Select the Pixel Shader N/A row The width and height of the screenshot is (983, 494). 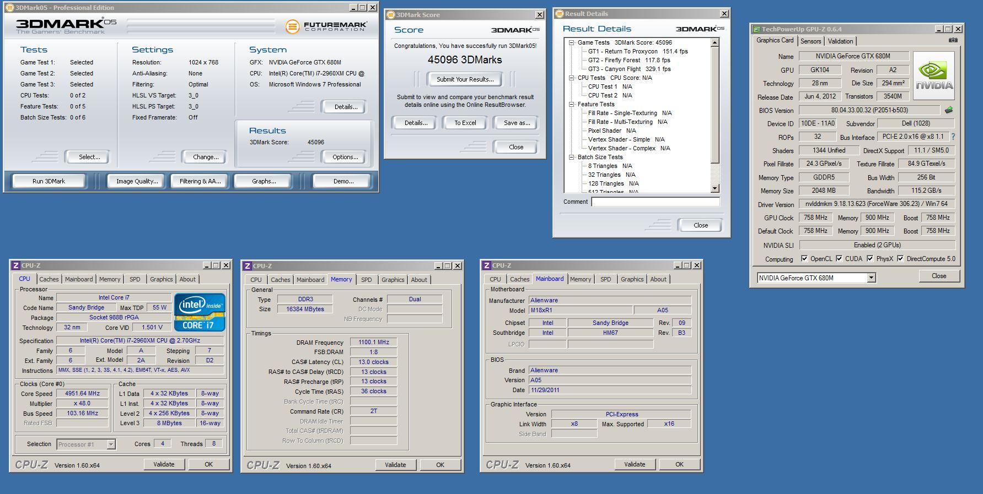(612, 131)
